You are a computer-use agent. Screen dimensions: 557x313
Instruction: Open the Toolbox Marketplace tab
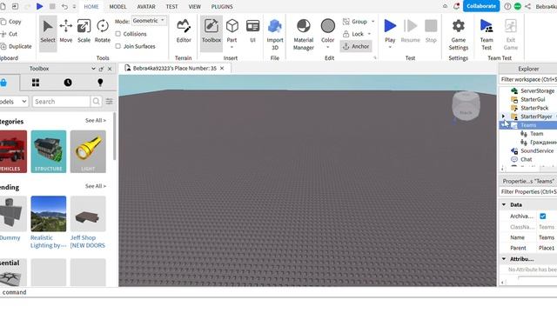(x=3, y=83)
